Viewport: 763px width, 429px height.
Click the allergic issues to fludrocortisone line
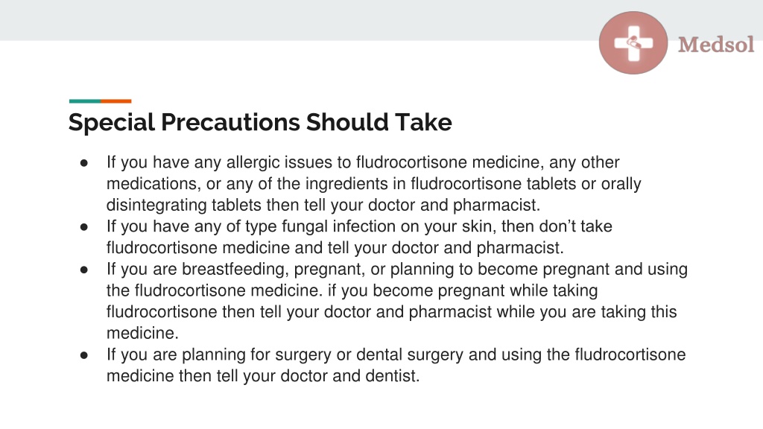click(363, 162)
